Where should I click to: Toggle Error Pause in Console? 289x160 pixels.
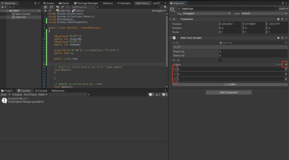pyautogui.click(x=30, y=94)
